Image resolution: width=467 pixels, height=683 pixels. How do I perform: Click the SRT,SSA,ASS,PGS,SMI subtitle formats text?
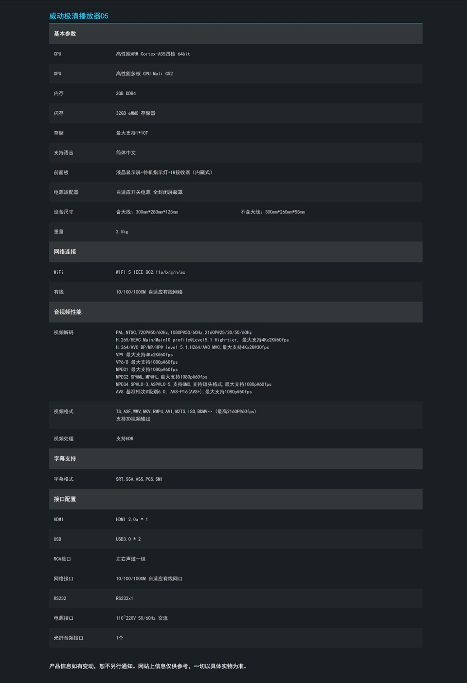point(139,479)
